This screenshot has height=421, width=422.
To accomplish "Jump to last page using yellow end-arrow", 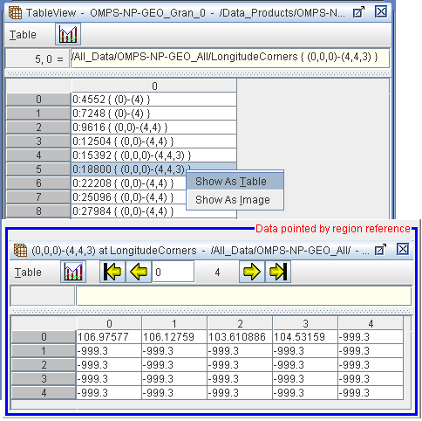I will (x=278, y=272).
